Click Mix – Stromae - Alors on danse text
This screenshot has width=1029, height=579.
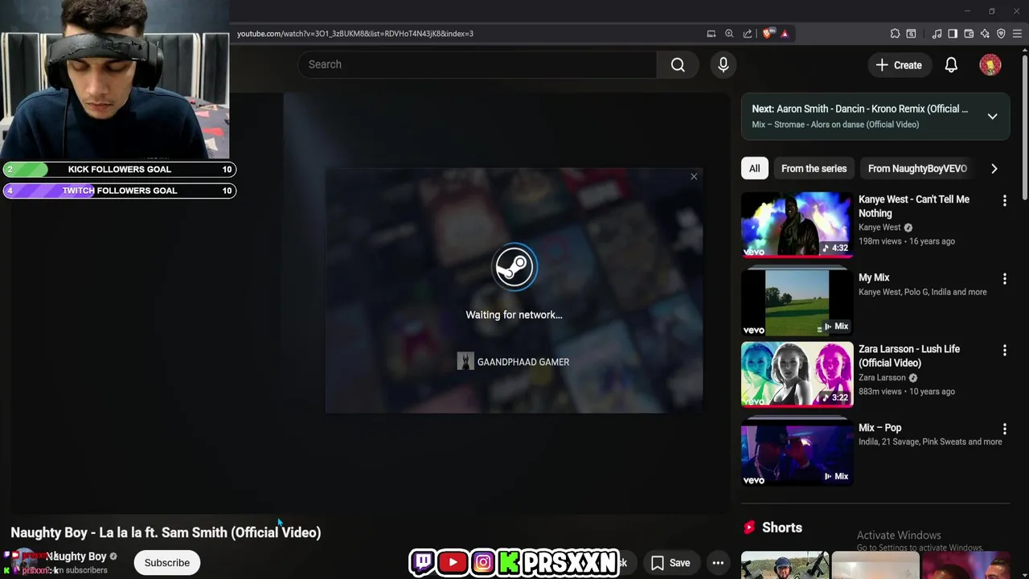[x=835, y=125]
